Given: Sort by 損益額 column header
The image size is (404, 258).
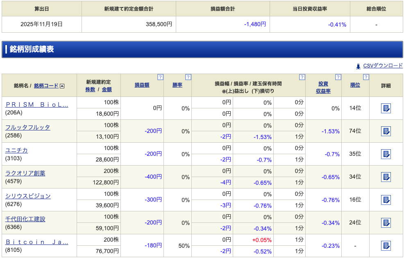Looking at the screenshot, I should pos(142,85).
